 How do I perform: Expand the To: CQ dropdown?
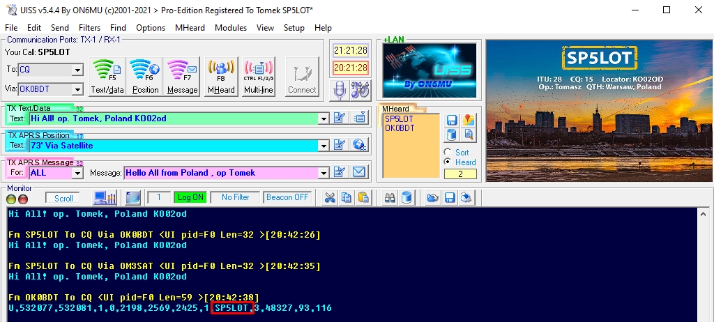pos(77,70)
